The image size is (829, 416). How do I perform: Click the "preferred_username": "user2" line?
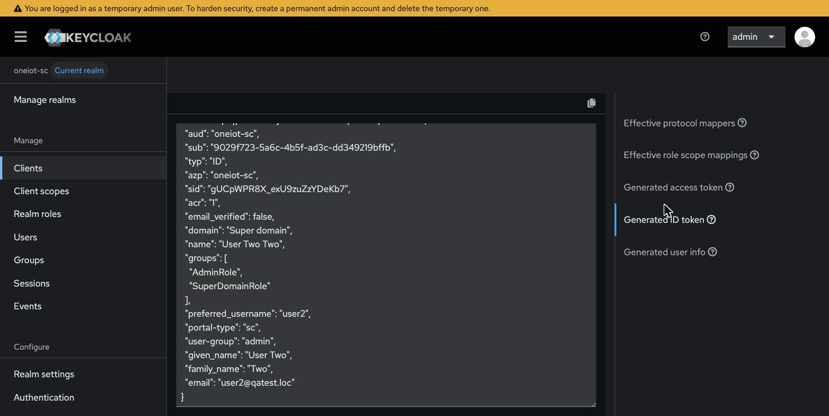[x=248, y=314]
